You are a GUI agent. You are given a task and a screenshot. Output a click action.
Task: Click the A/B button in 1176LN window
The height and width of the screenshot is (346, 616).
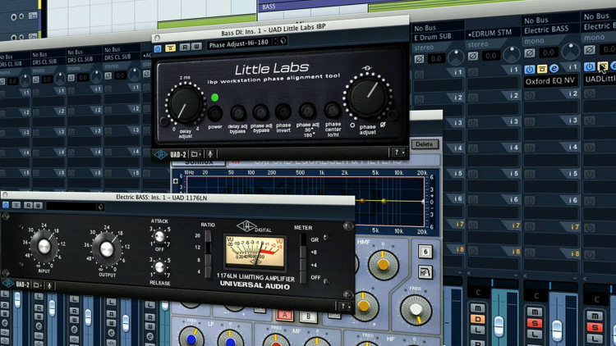16,205
